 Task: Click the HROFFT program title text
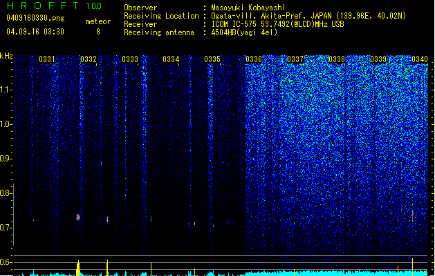pos(43,6)
